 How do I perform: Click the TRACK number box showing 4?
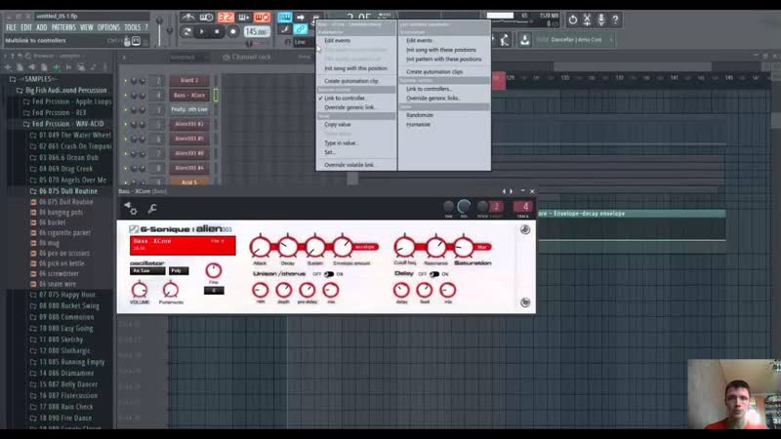[522, 207]
